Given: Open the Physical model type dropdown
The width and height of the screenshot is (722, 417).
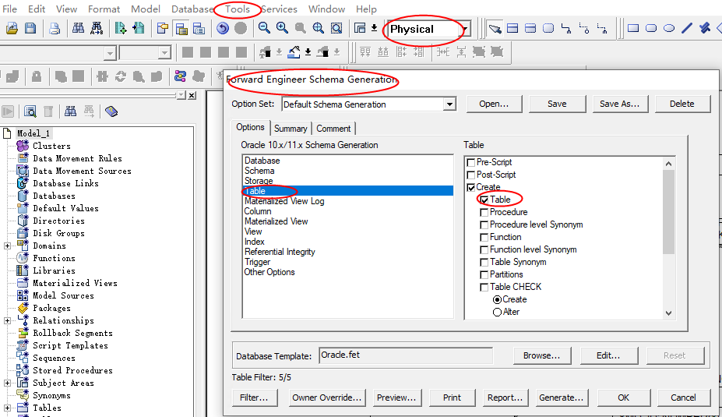Looking at the screenshot, I should tap(466, 29).
